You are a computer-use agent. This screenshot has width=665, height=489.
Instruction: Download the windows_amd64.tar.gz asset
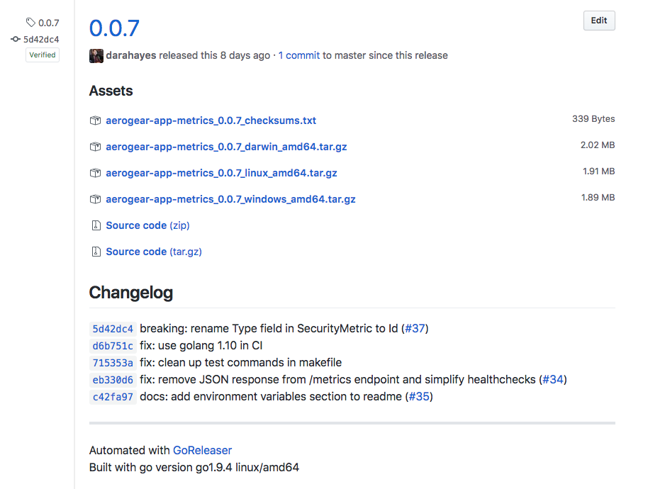[x=230, y=199]
